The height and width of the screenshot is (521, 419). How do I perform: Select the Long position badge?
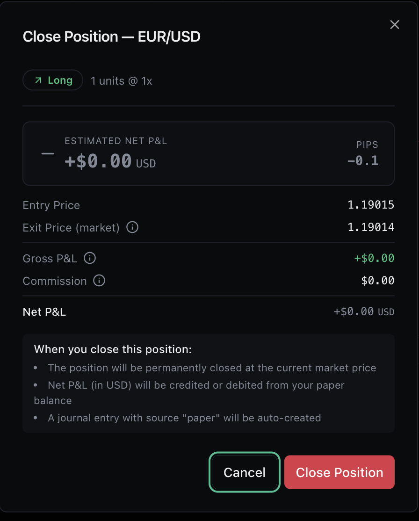click(53, 80)
